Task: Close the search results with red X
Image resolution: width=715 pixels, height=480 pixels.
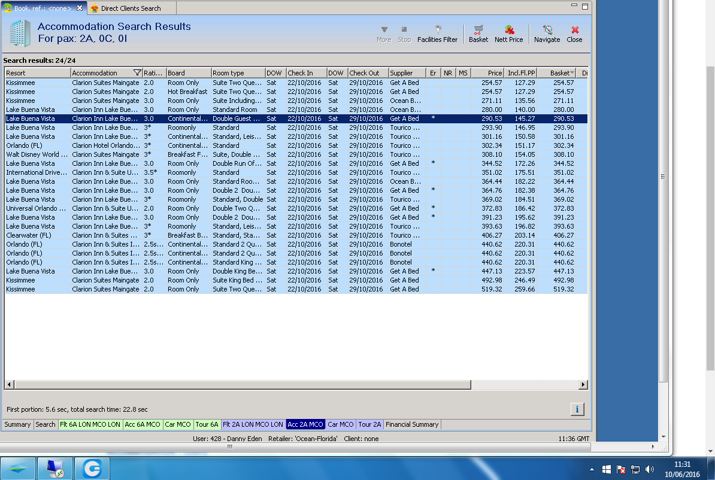Action: click(x=574, y=34)
